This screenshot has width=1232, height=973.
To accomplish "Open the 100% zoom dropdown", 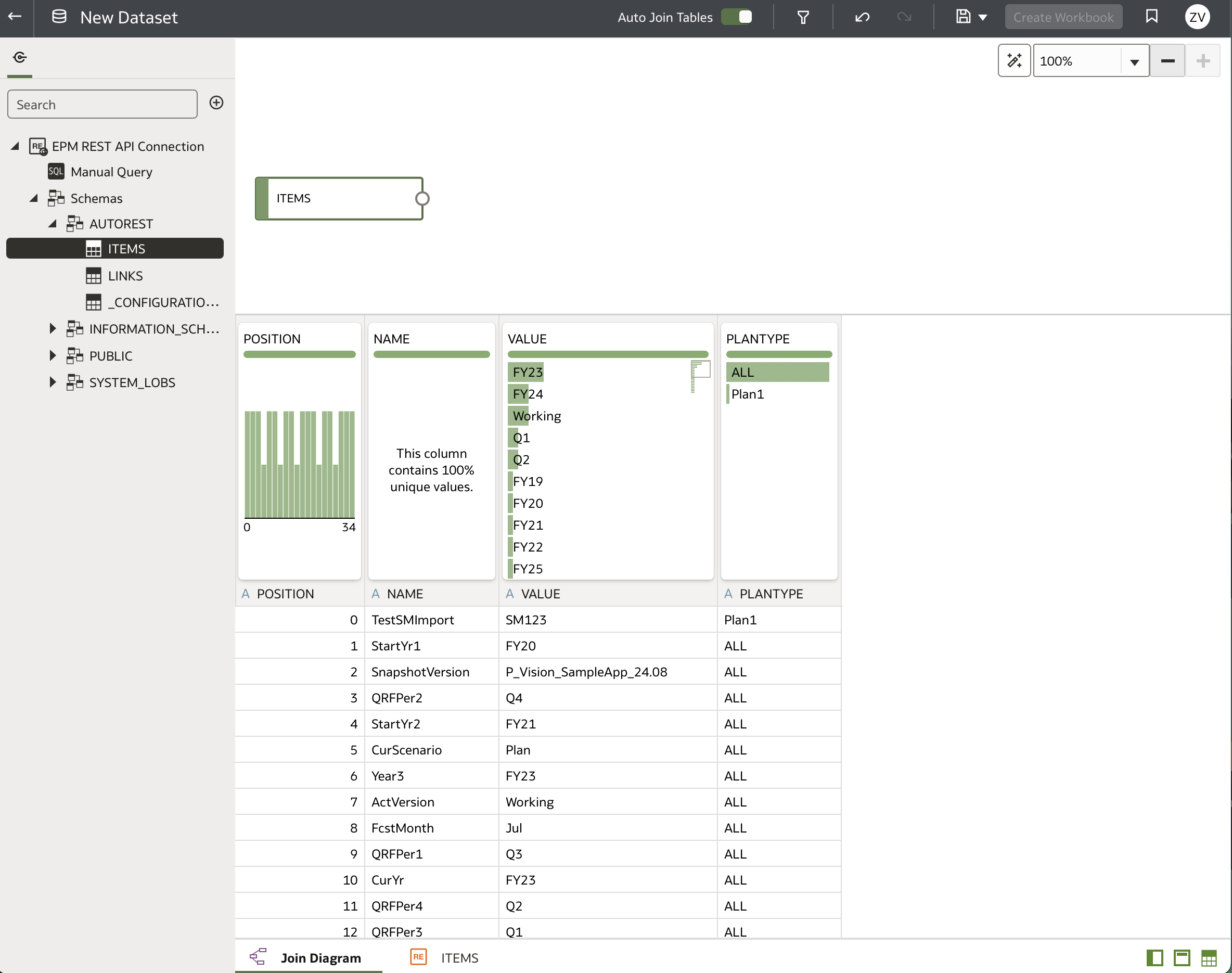I will click(1134, 61).
